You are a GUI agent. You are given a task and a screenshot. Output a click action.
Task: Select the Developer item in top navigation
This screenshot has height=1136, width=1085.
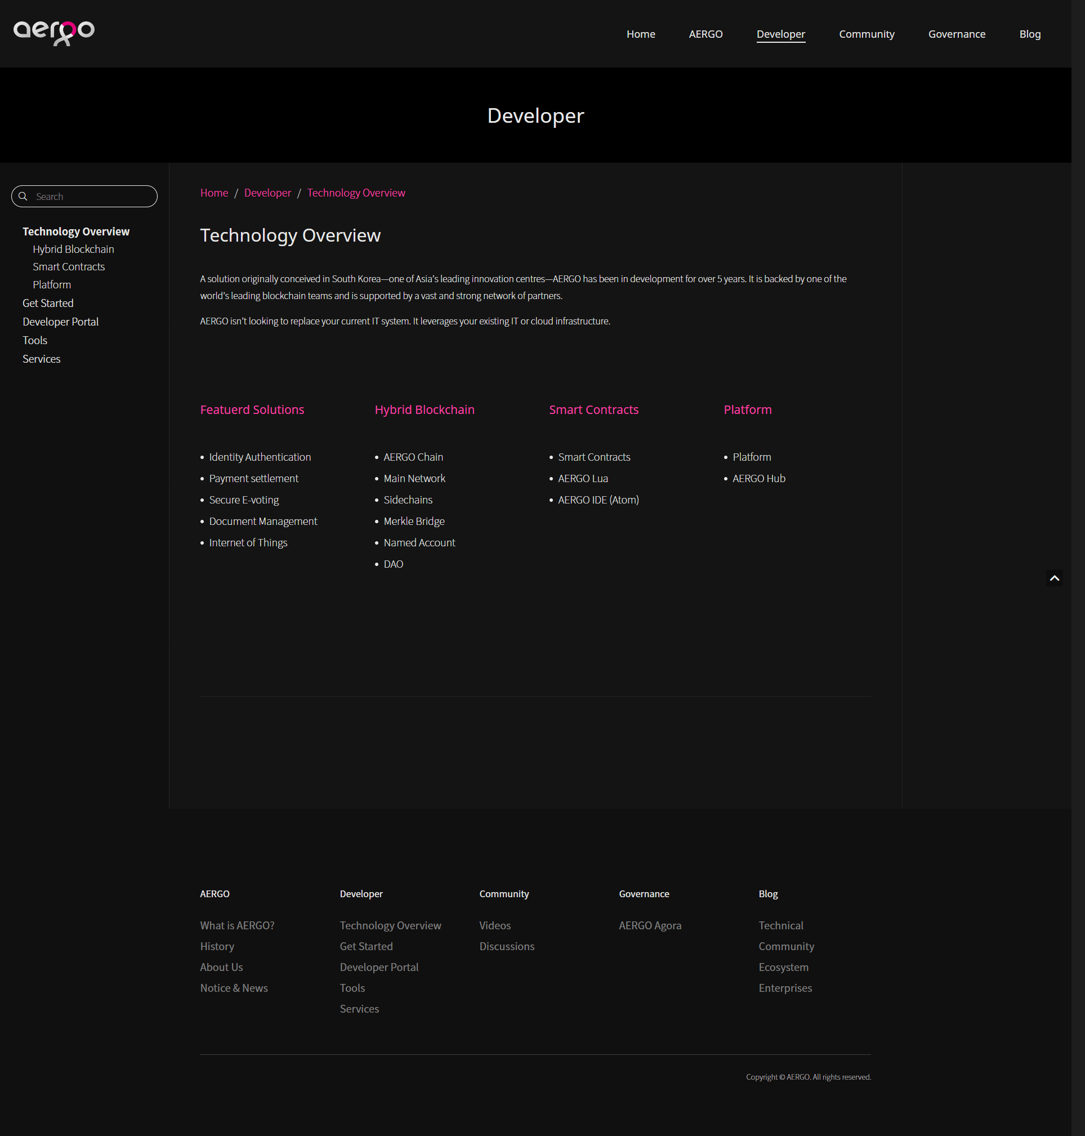pyautogui.click(x=781, y=34)
